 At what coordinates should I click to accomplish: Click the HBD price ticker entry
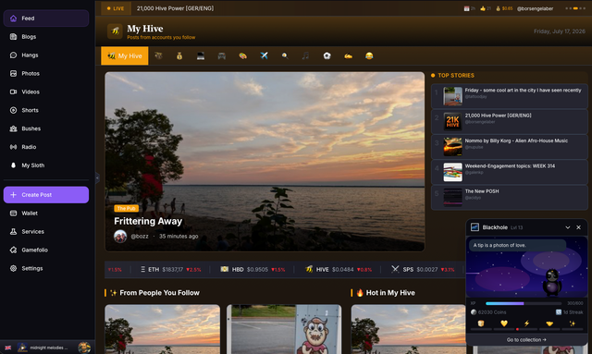[253, 270]
